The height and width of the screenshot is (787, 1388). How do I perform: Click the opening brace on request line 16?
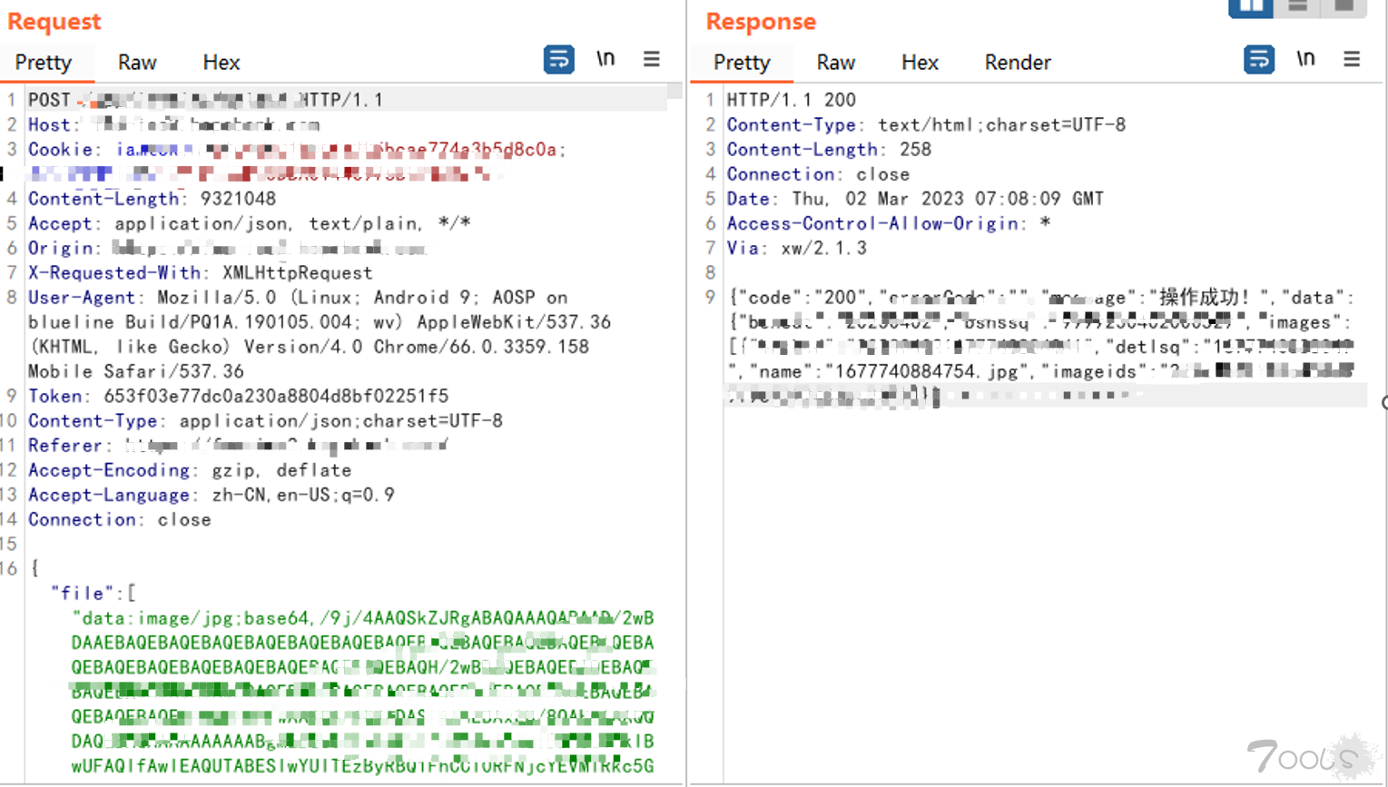(34, 569)
